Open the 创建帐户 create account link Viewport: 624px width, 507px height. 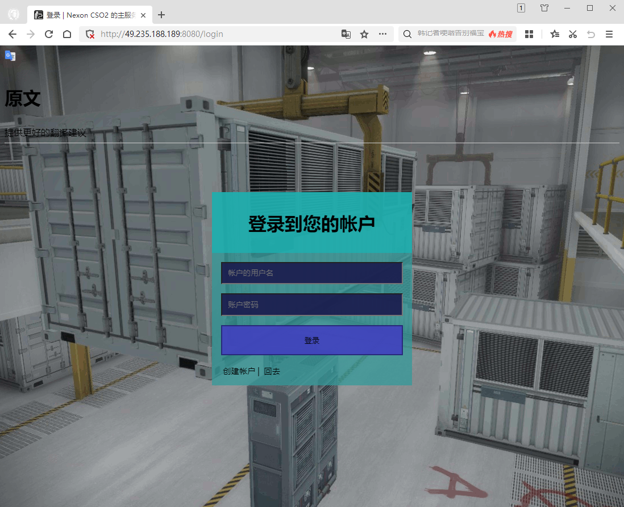click(x=239, y=371)
